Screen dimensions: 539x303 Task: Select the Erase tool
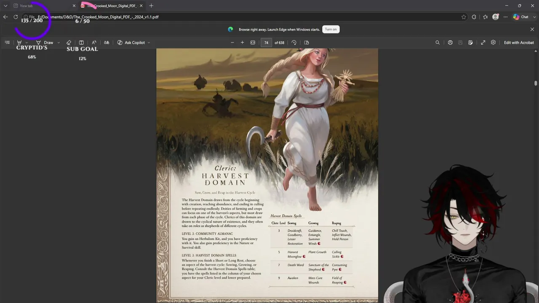[69, 43]
